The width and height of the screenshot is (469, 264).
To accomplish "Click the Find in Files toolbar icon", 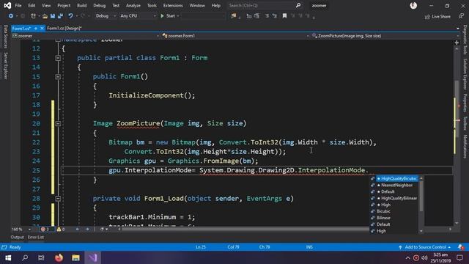I will pyautogui.click(x=233, y=16).
